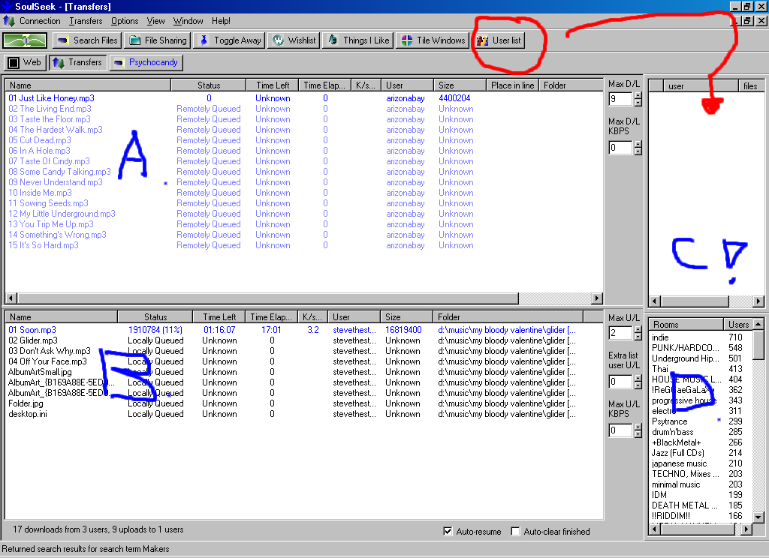Select download 01 Just Like Honey.mp3

coord(52,98)
